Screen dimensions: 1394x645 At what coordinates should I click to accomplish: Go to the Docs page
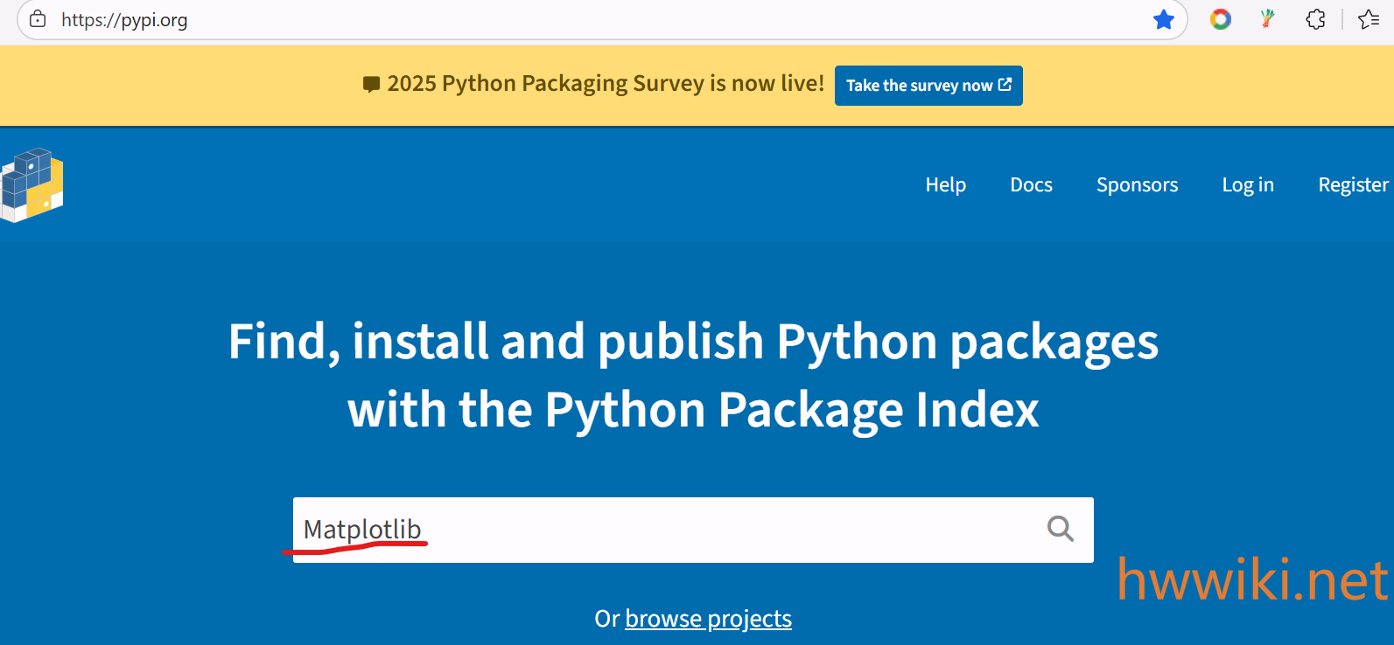pyautogui.click(x=1031, y=184)
